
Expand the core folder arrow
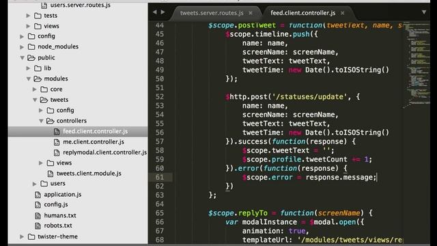[x=35, y=90]
